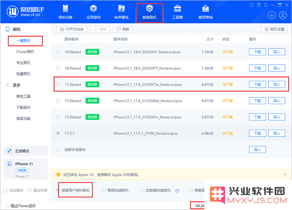
Task: Select firmware 17.6beta3 radio button
Action: pyautogui.click(x=58, y=101)
